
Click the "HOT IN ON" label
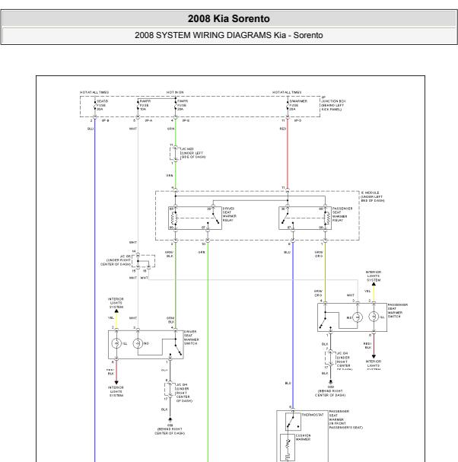[175, 92]
